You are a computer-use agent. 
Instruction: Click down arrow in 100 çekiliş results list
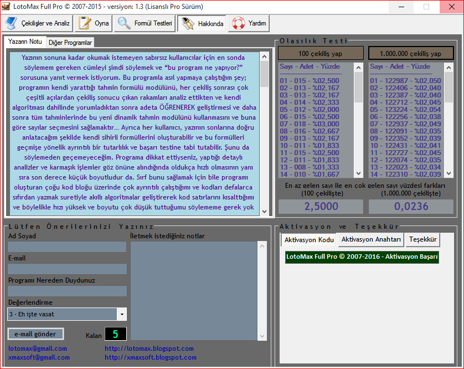coord(358,173)
